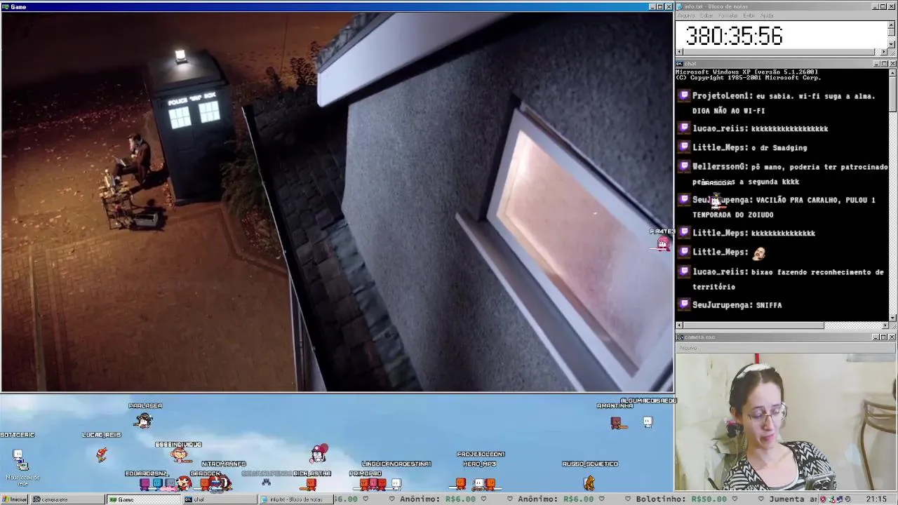
Task: Open the Arquivo menu in camera.exe window
Action: pos(688,348)
